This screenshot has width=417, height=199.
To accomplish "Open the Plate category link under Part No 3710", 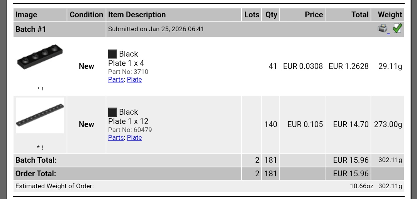I will click(x=134, y=79).
